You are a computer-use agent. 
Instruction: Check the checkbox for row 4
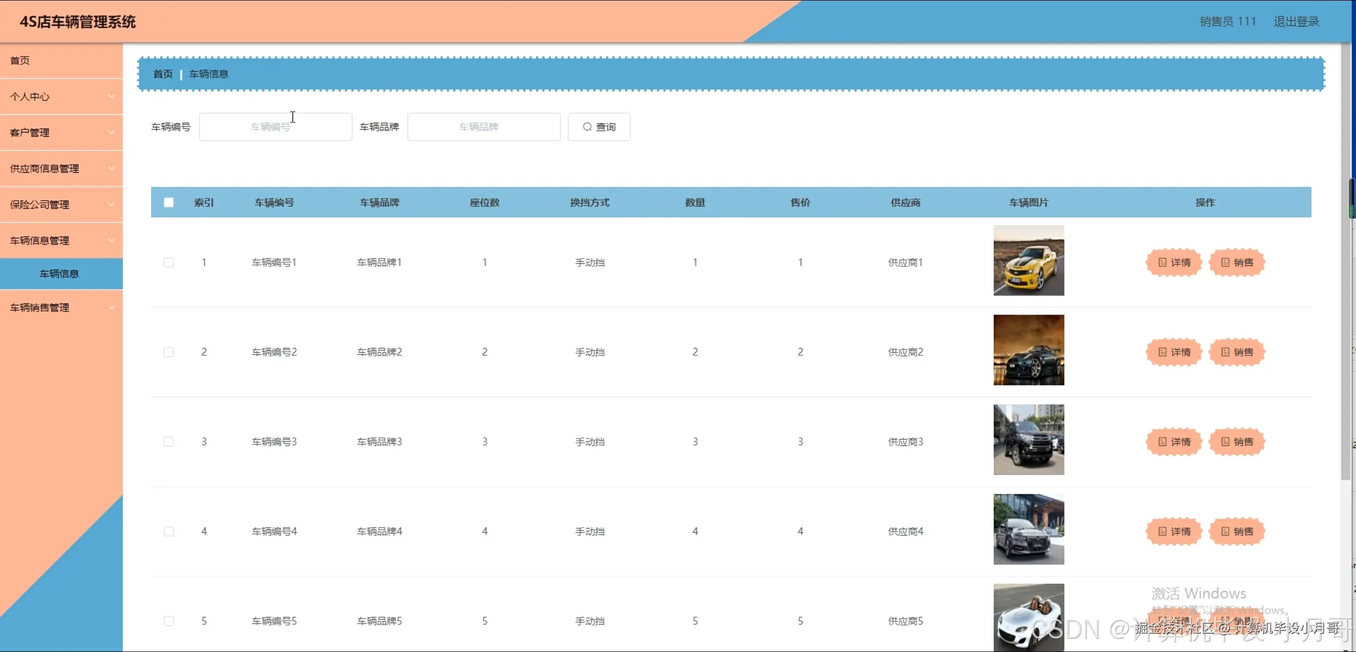pos(168,531)
